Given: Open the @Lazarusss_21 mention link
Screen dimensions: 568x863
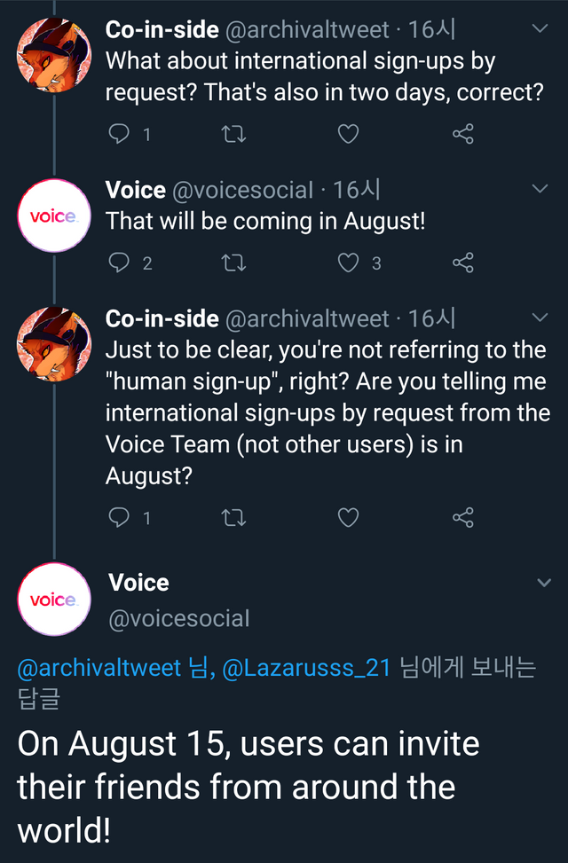Looking at the screenshot, I should (305, 668).
